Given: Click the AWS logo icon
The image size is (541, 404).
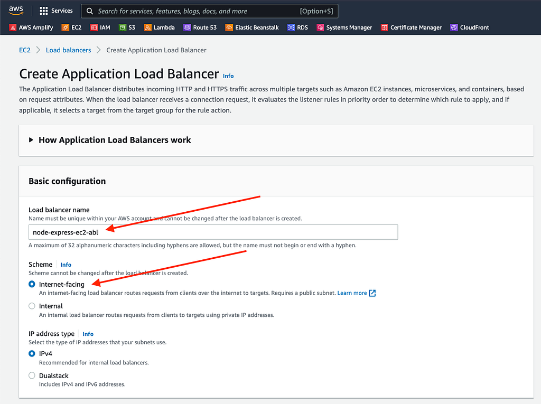Looking at the screenshot, I should 15,11.
